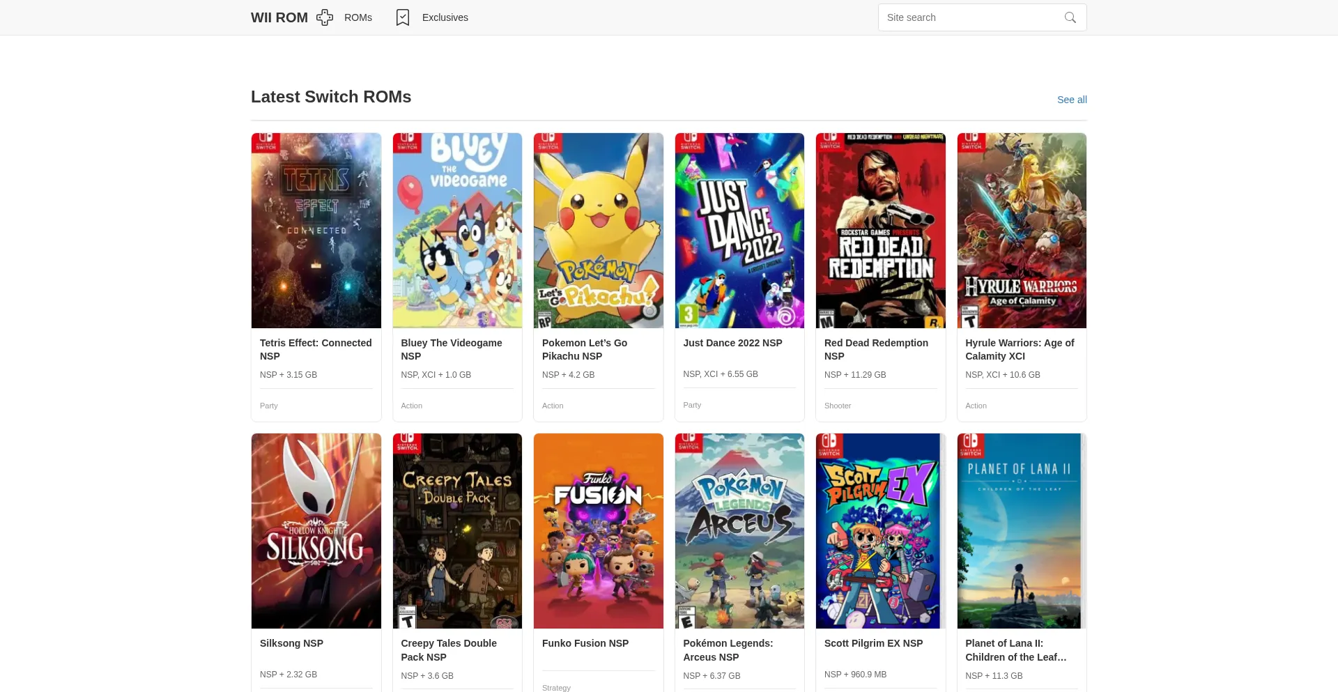The image size is (1338, 692).
Task: Click the Party tag under Tetris Effect
Action: (x=269, y=406)
